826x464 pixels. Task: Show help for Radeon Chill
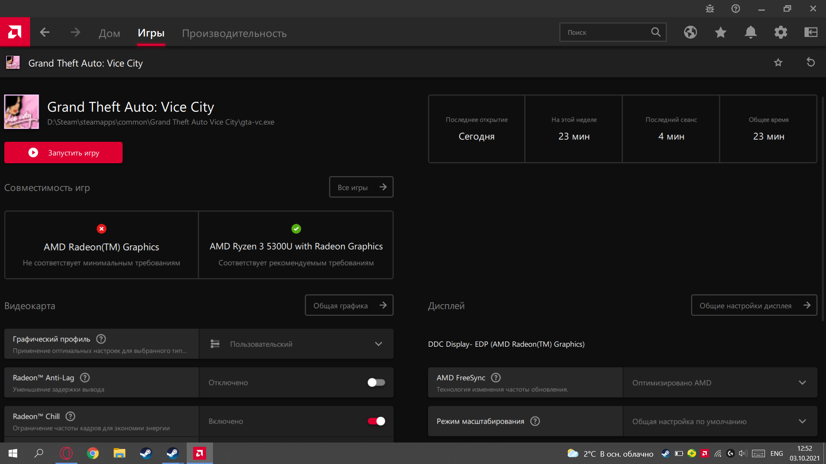71,416
